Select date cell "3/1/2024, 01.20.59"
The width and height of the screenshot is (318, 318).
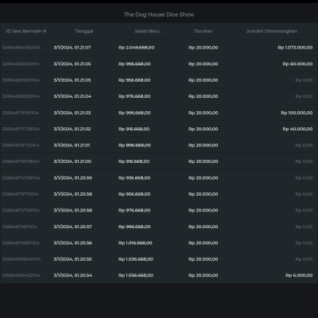coord(72,178)
